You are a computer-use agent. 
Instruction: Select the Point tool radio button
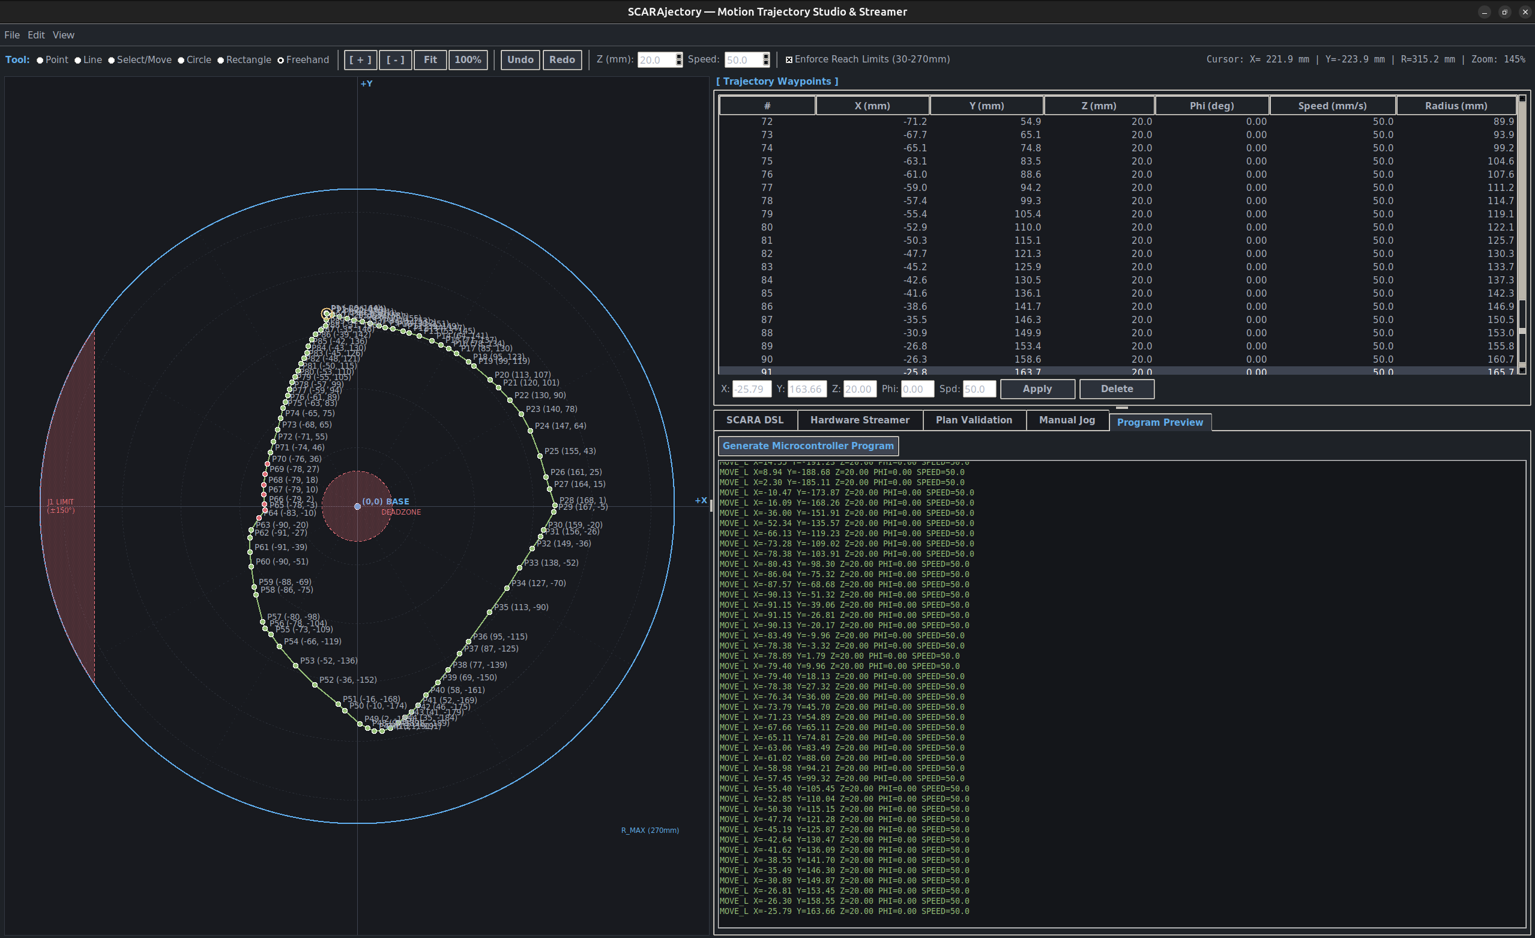tap(52, 60)
